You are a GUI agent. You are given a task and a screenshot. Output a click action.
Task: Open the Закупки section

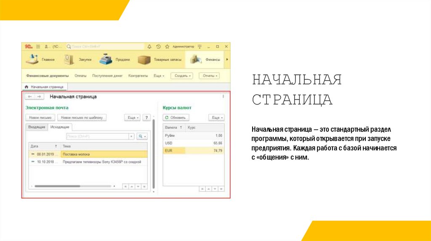[77, 60]
